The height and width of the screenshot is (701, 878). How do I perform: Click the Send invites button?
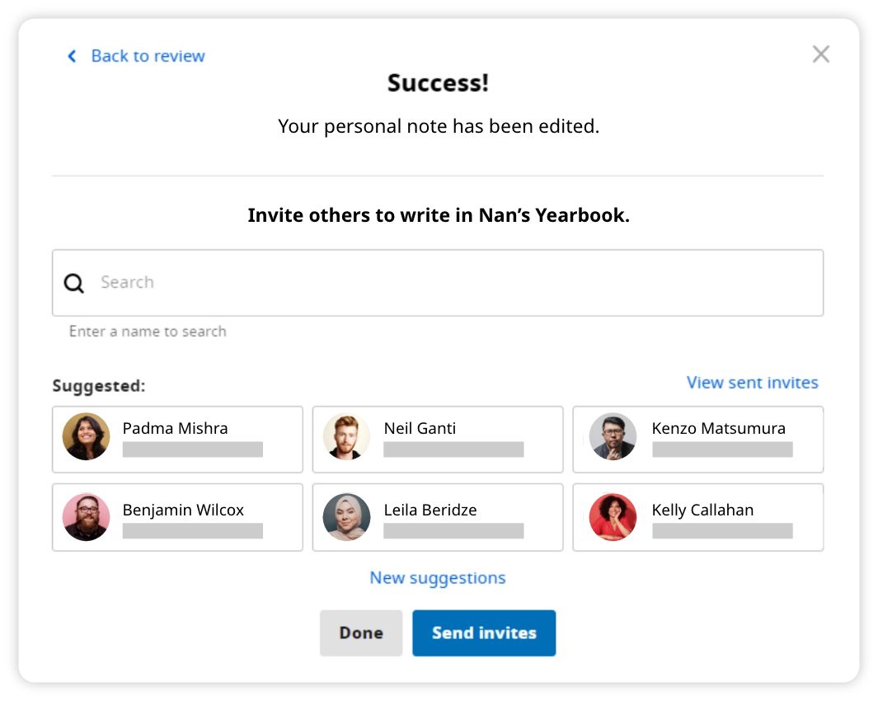(485, 633)
